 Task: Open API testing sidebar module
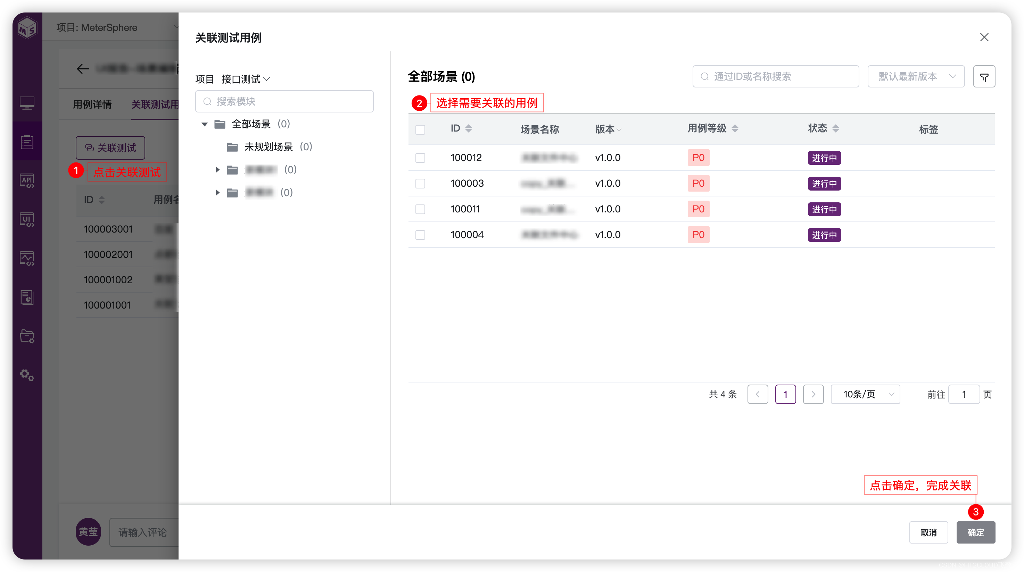[27, 181]
